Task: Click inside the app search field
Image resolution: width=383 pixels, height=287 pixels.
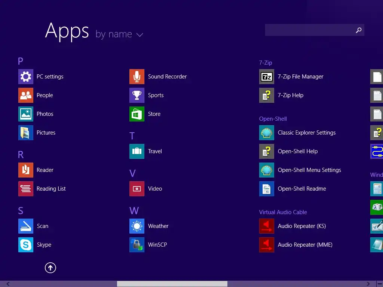Action: (x=315, y=30)
